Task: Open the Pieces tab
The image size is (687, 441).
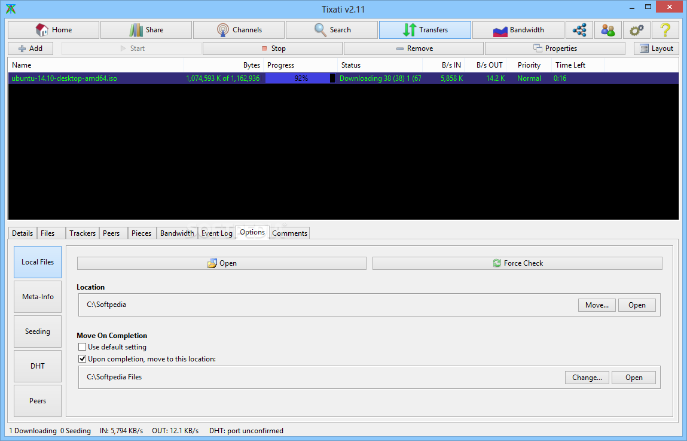Action: 141,233
